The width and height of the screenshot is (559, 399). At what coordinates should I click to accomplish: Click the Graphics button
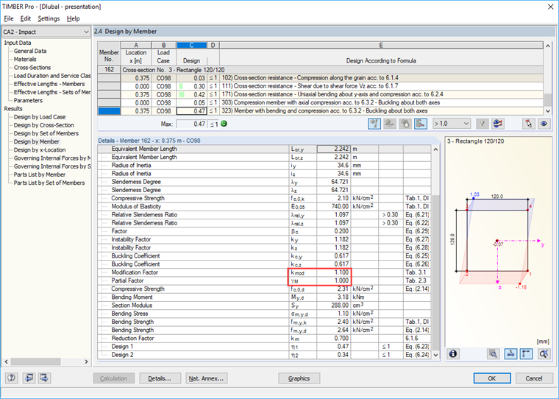pyautogui.click(x=299, y=378)
